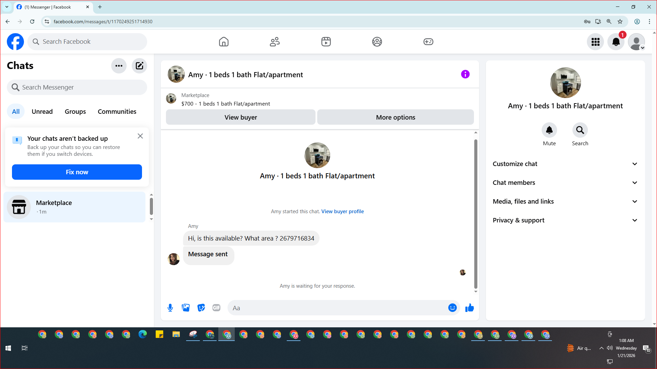Image resolution: width=657 pixels, height=369 pixels.
Task: Attach a photo with the image icon
Action: point(186,308)
